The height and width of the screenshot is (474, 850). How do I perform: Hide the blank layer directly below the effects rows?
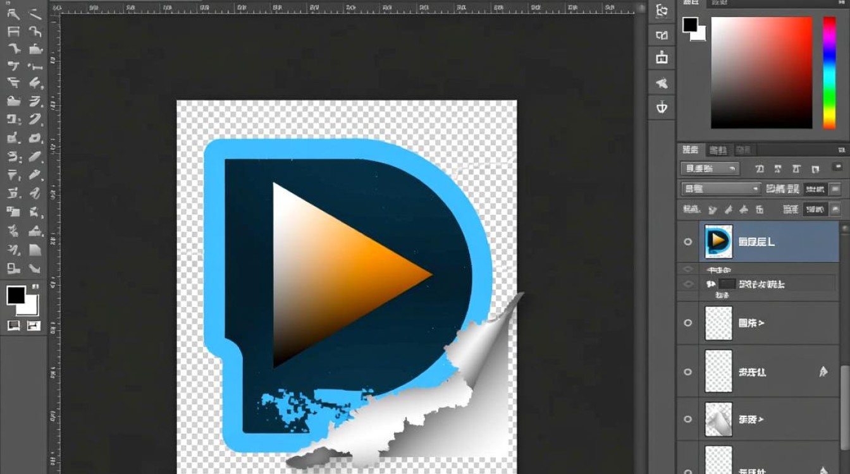(x=688, y=323)
